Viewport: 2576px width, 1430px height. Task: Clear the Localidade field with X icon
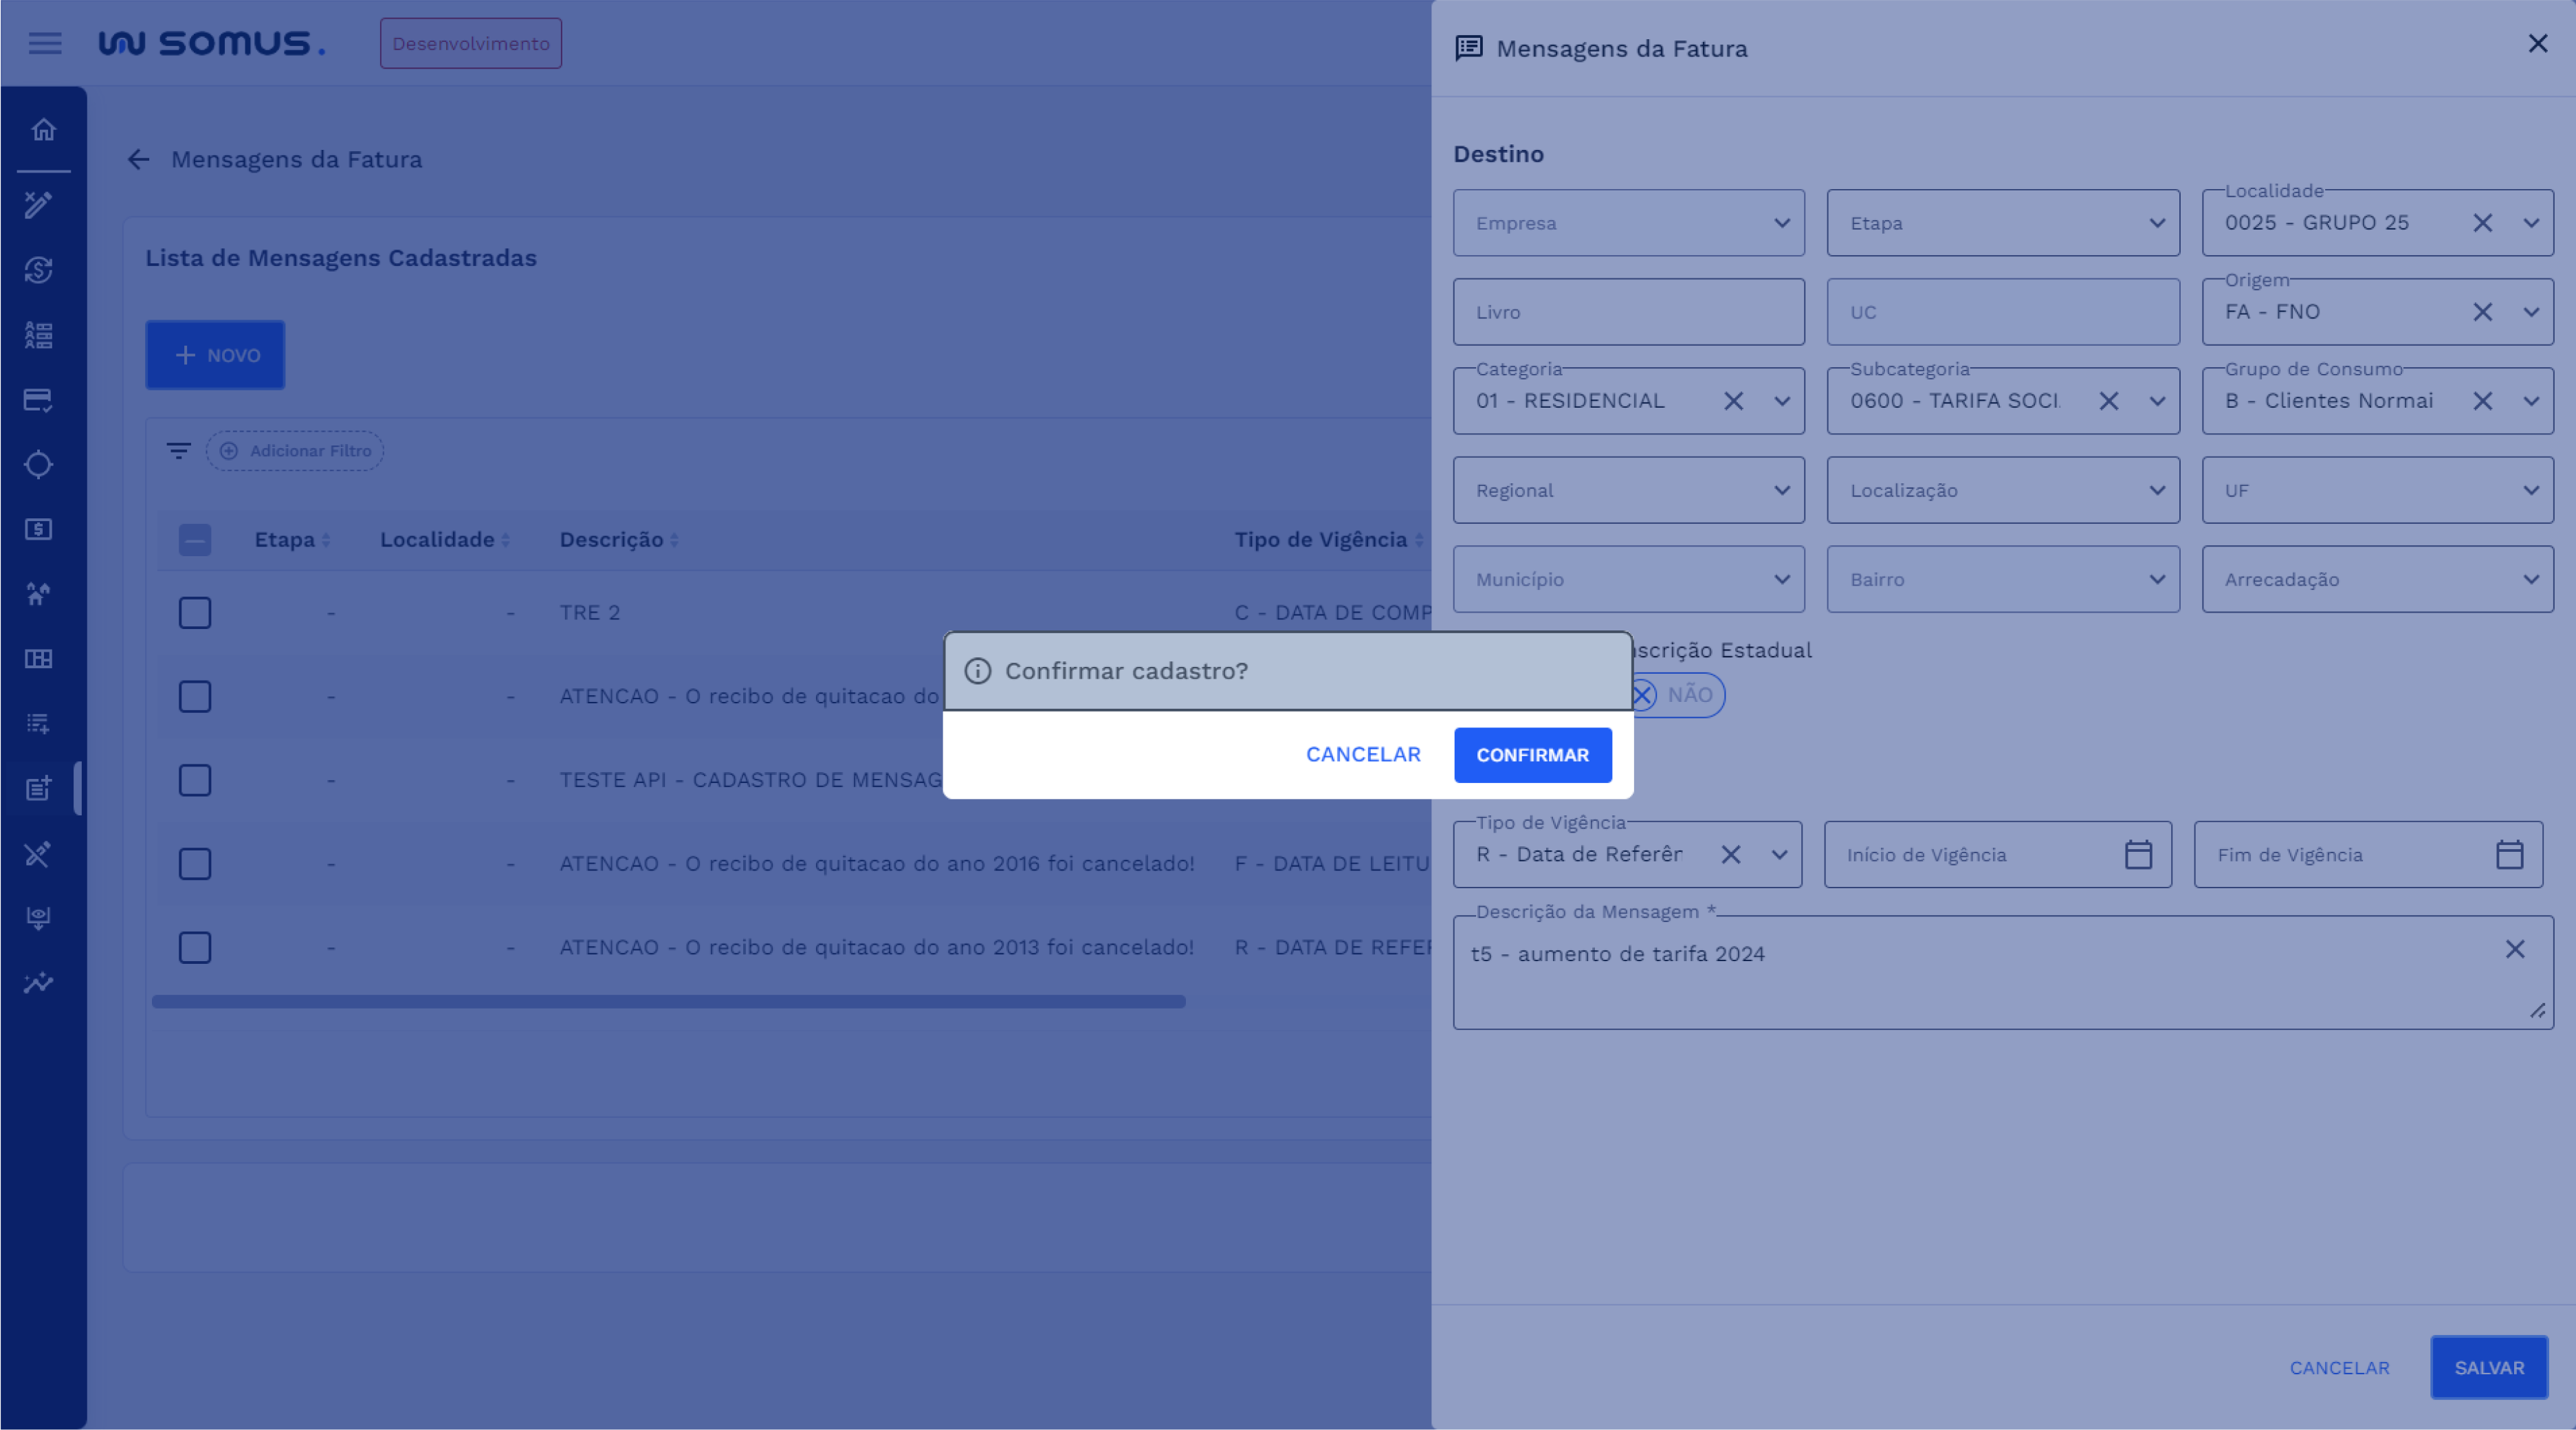point(2482,223)
